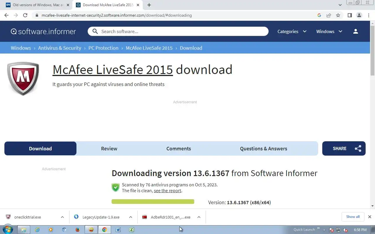Click the search magnifier icon

point(95,31)
